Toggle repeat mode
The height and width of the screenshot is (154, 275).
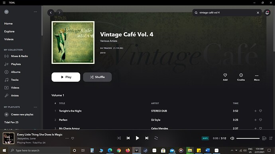tap(156, 138)
